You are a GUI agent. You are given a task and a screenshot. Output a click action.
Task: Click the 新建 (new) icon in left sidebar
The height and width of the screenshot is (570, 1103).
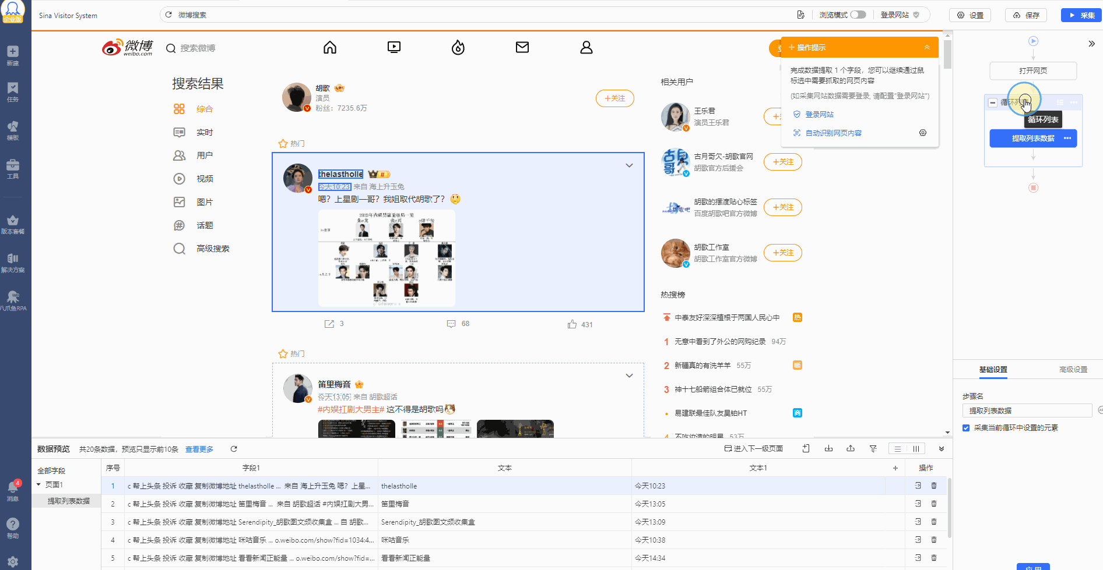pos(13,55)
